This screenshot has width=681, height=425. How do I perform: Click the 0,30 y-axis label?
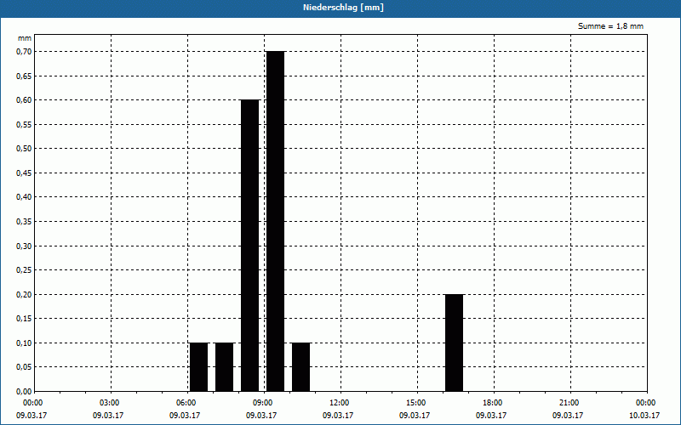tap(24, 246)
